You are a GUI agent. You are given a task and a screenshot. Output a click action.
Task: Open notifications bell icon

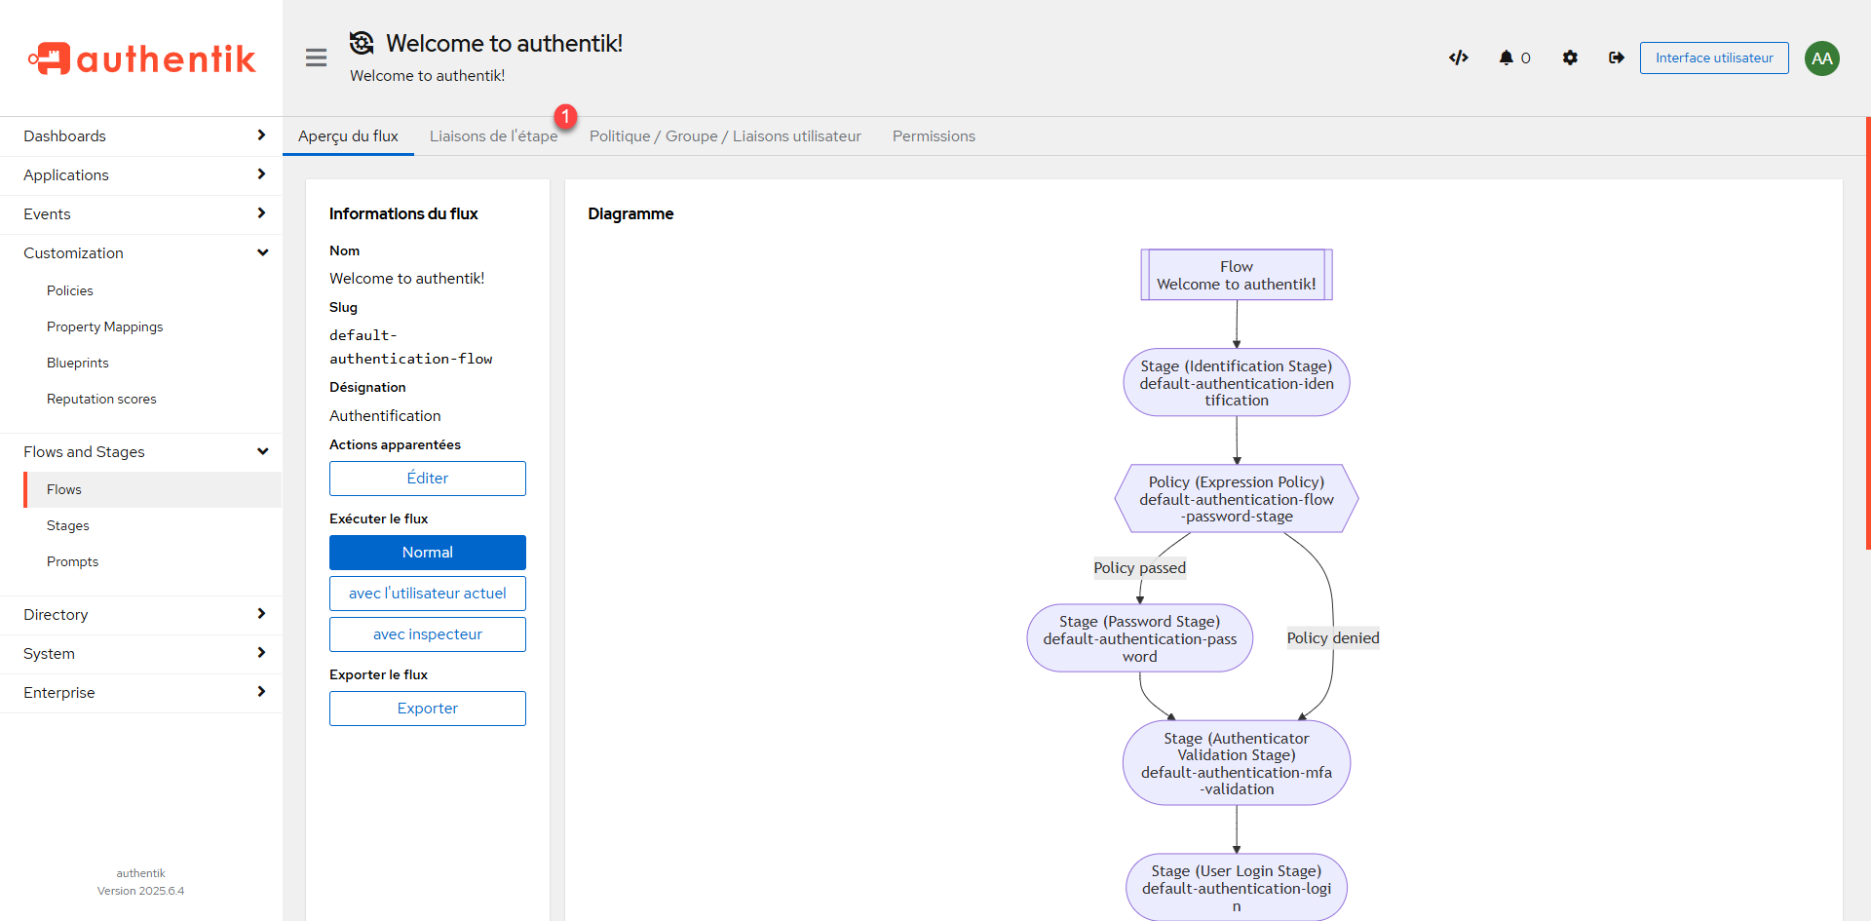pos(1513,58)
